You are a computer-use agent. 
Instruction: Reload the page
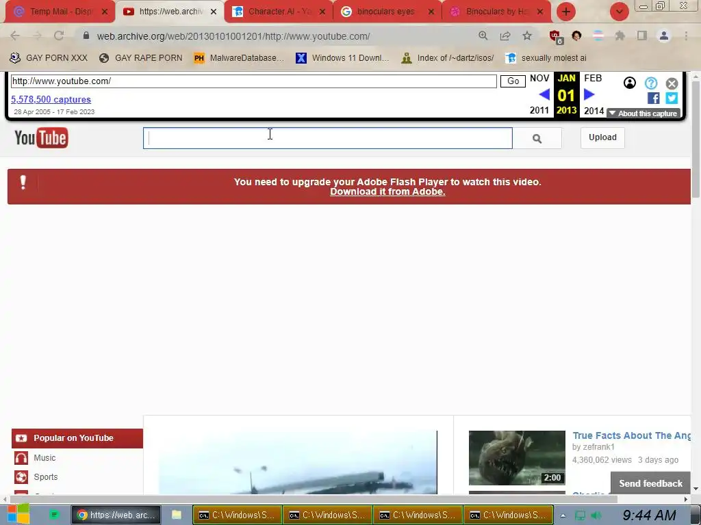point(59,36)
